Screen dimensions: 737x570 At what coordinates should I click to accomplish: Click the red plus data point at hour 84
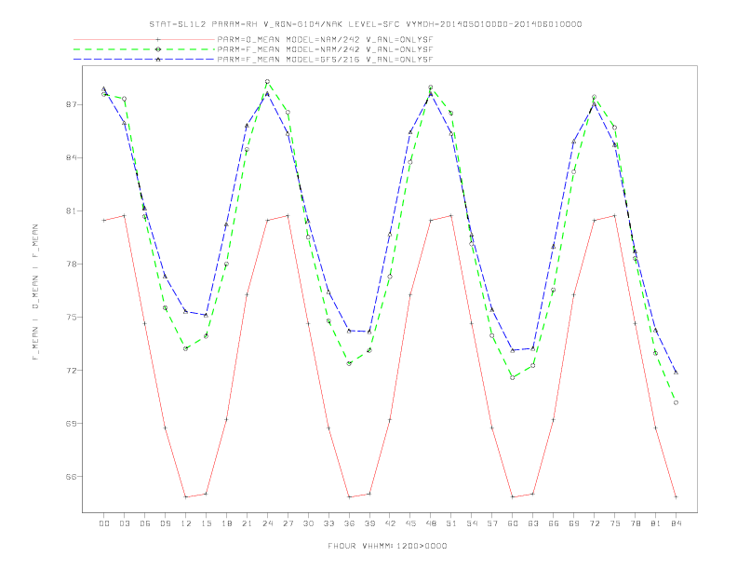tap(676, 496)
